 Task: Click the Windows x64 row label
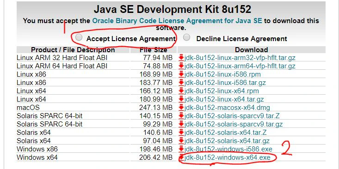37,157
